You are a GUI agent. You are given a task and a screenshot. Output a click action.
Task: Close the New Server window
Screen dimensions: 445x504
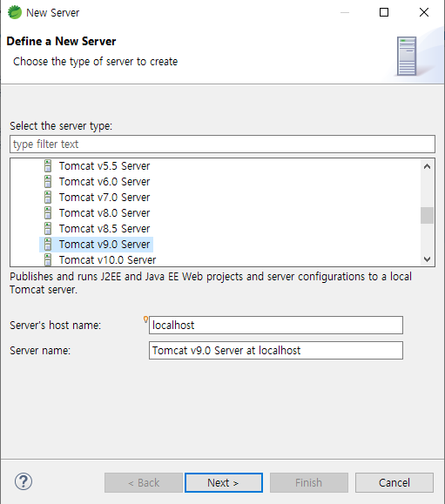click(424, 12)
